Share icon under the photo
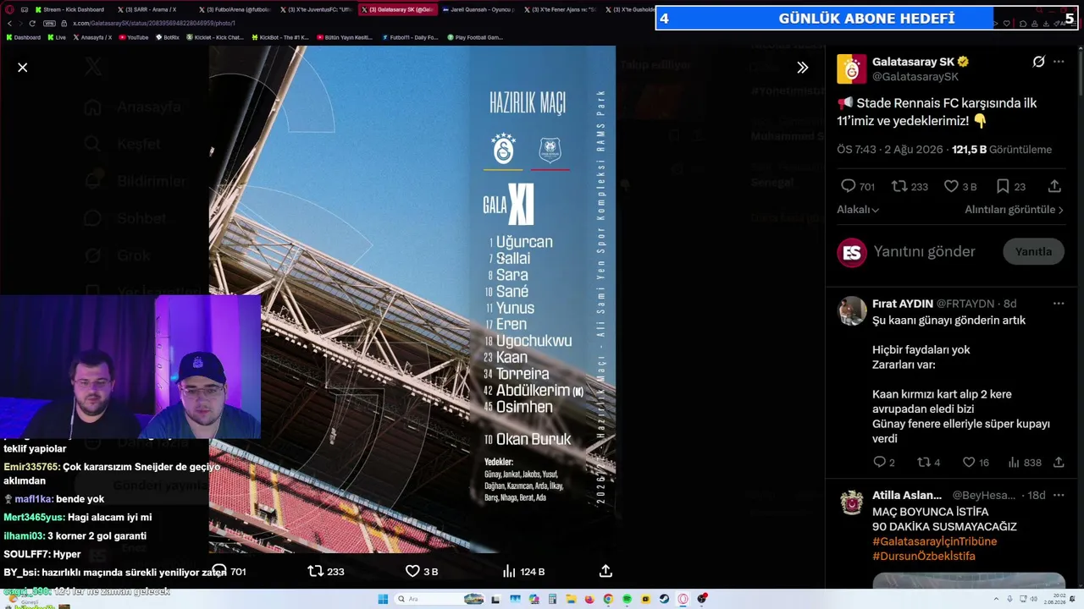Viewport: 1084px width, 609px height. pos(606,571)
